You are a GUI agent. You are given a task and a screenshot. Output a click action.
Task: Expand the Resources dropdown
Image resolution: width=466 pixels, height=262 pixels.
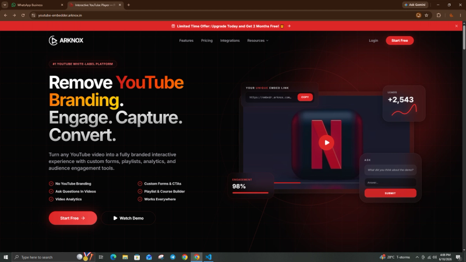pyautogui.click(x=257, y=40)
